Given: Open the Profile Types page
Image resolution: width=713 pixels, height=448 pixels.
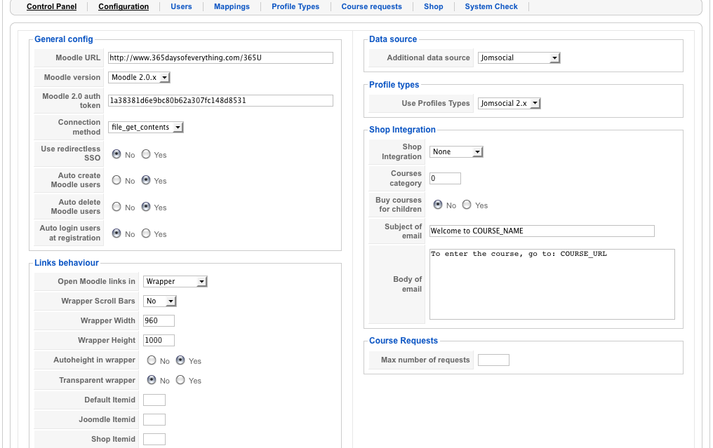Looking at the screenshot, I should click(x=295, y=6).
